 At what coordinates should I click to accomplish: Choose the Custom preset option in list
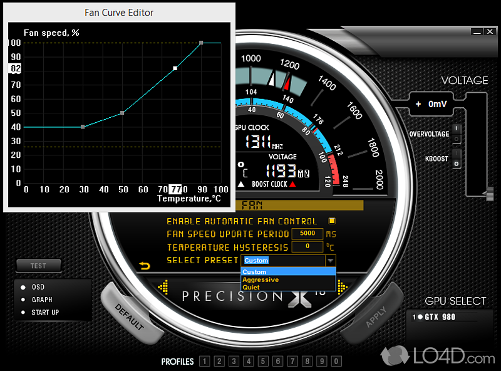(x=288, y=272)
